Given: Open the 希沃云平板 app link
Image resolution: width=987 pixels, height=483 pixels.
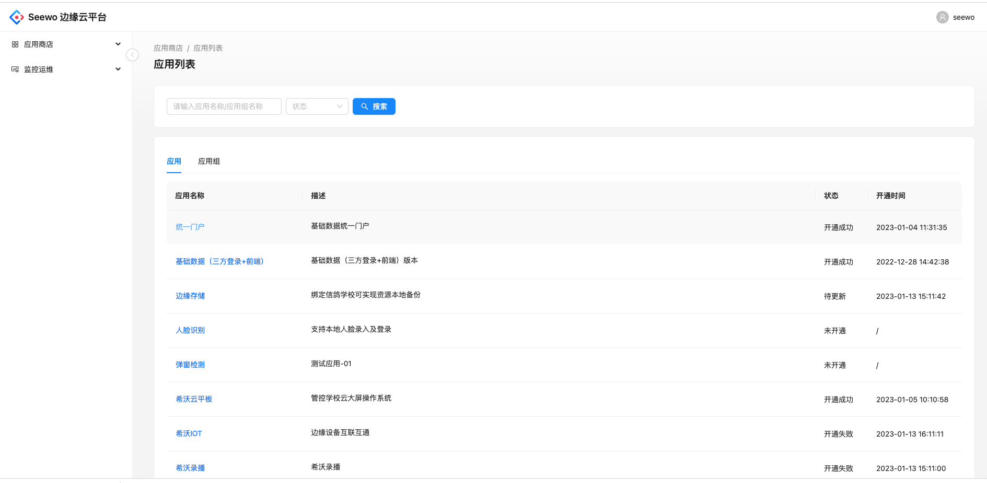Looking at the screenshot, I should [194, 399].
